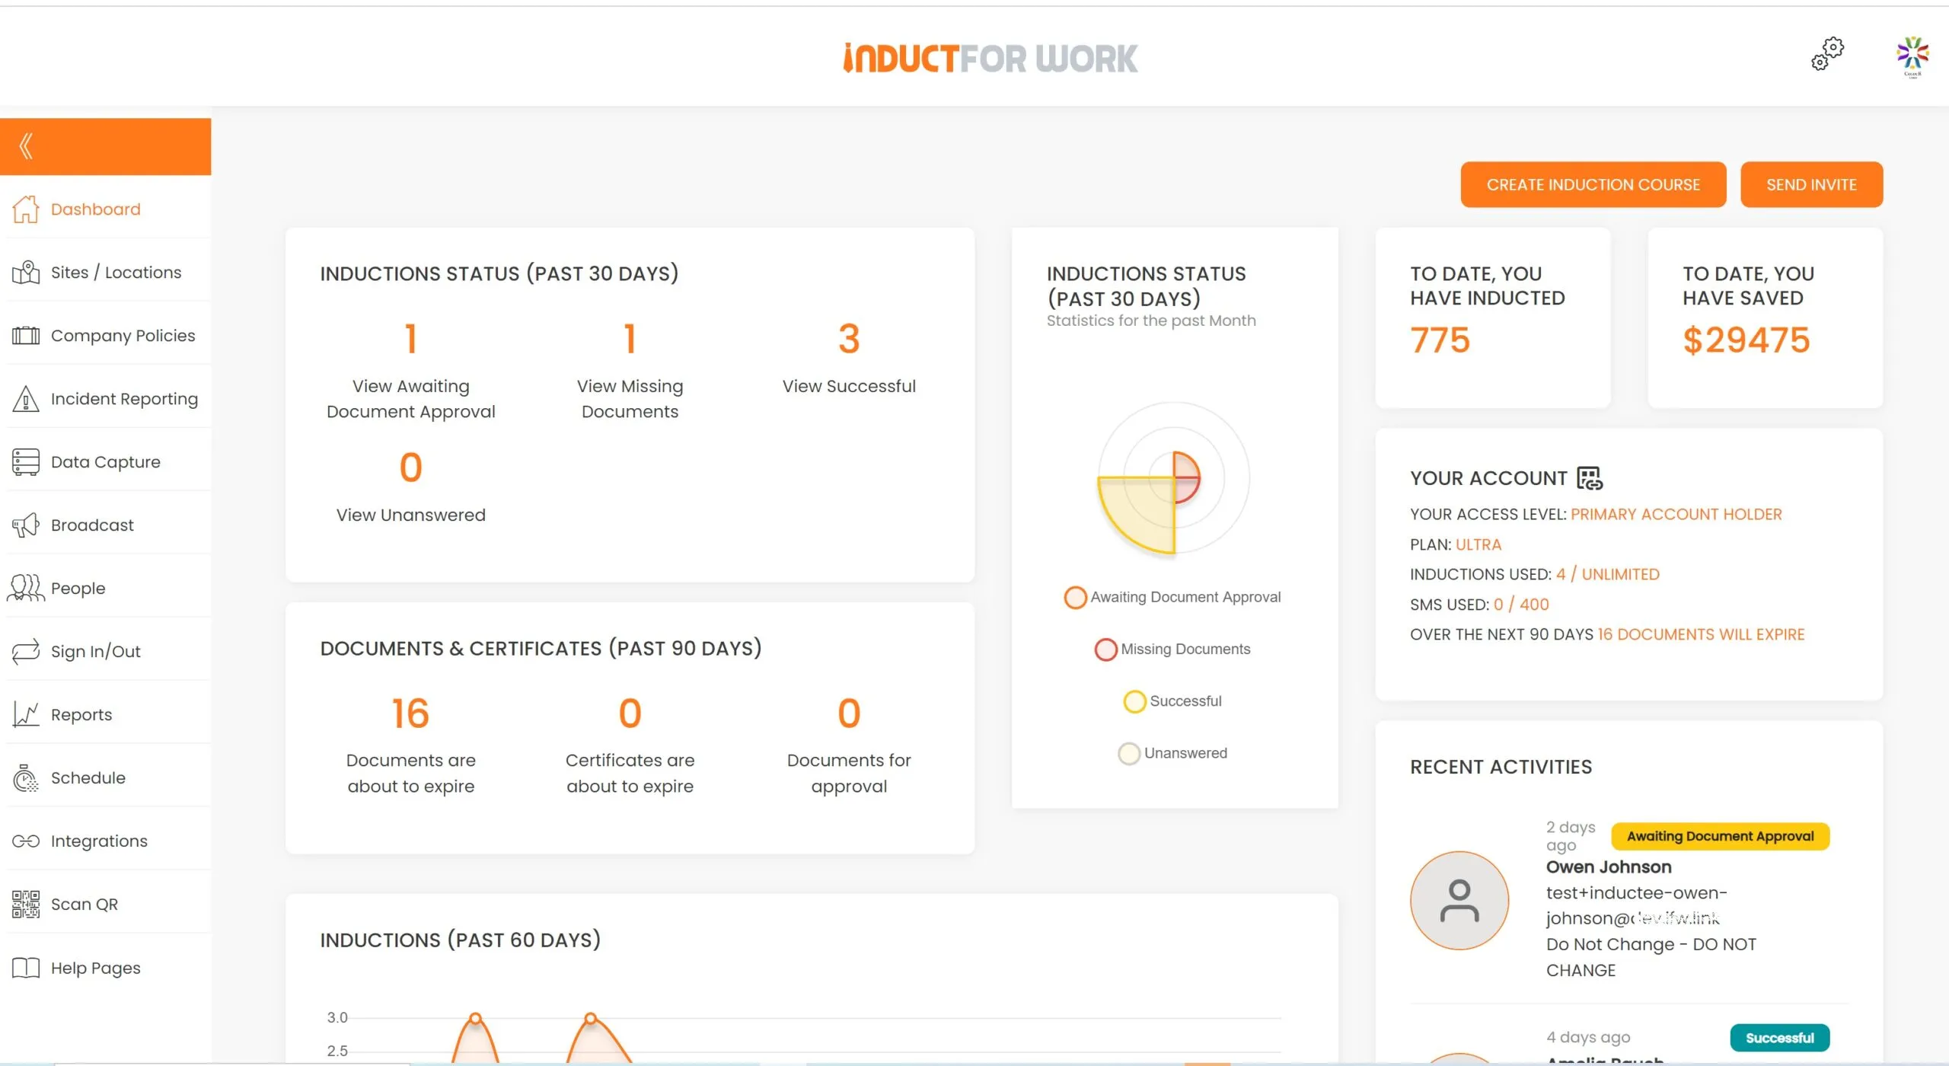1949x1066 pixels.
Task: Toggle Unanswered chart legend
Action: (1172, 753)
